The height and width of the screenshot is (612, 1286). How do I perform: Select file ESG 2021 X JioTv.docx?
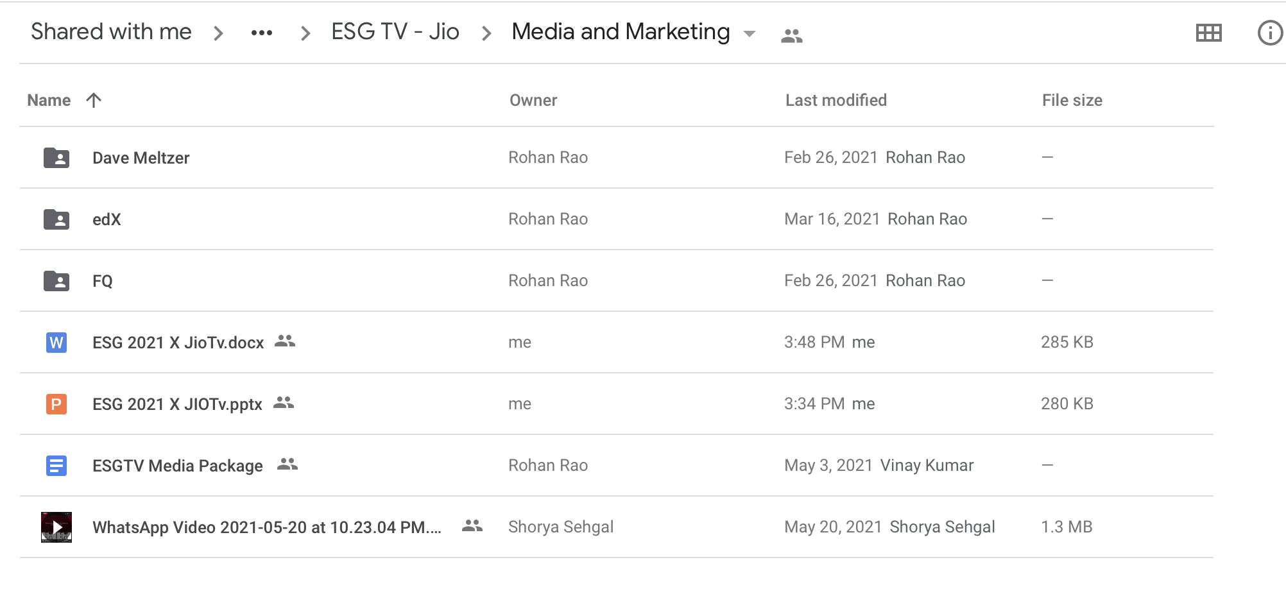[x=178, y=343]
